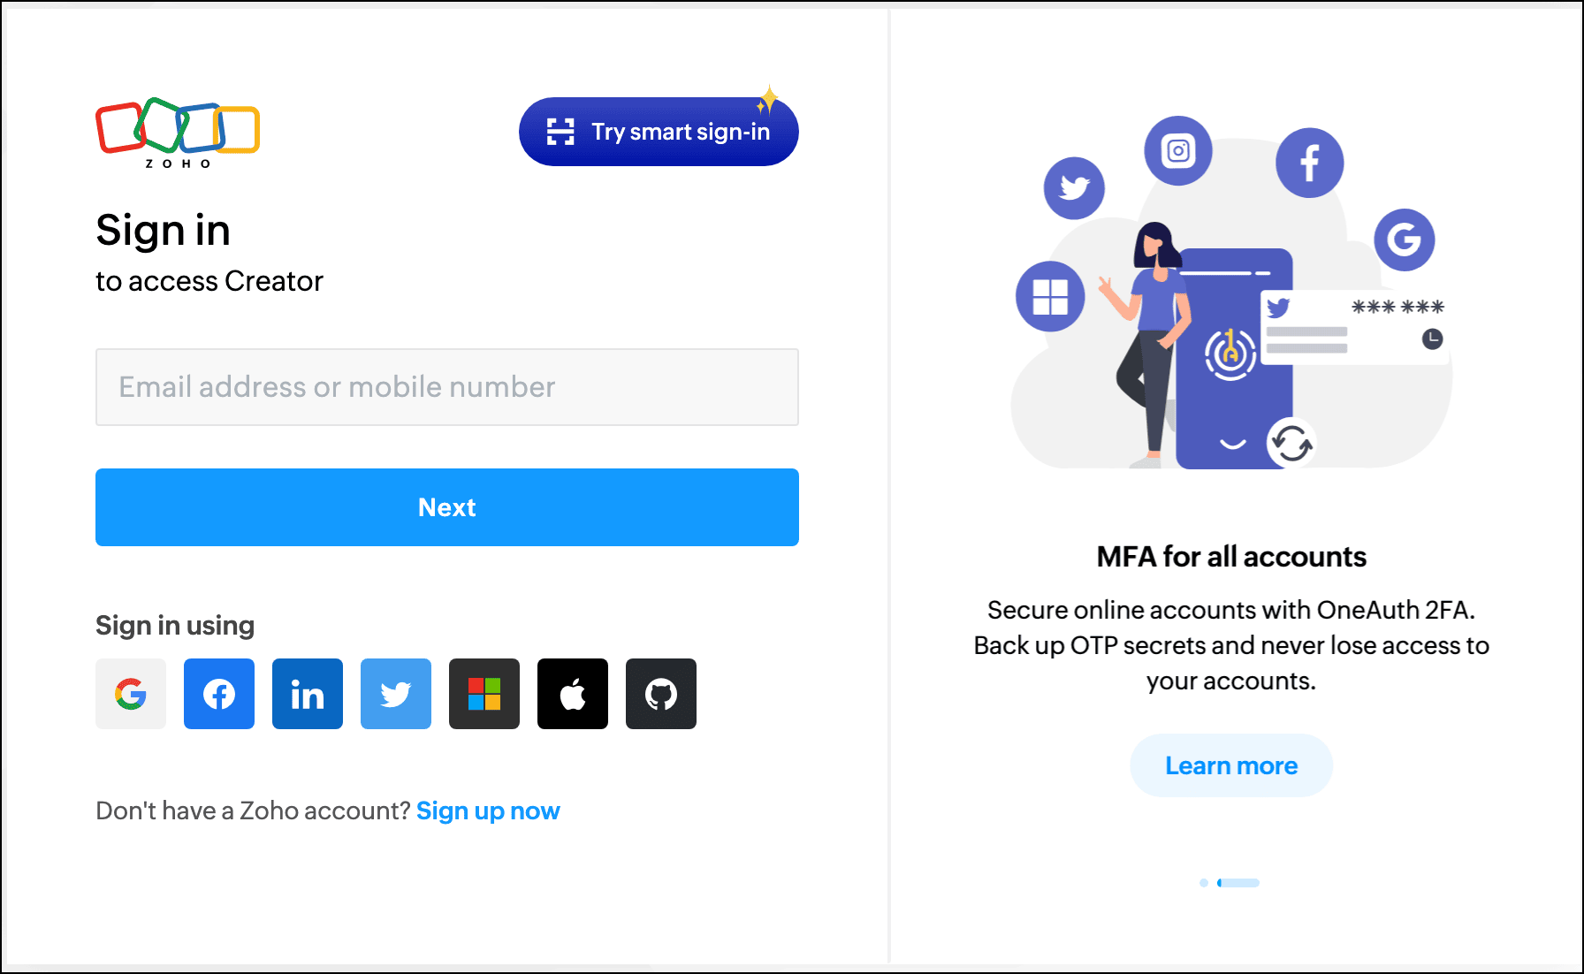Click Learn more about MFA

pos(1231,765)
